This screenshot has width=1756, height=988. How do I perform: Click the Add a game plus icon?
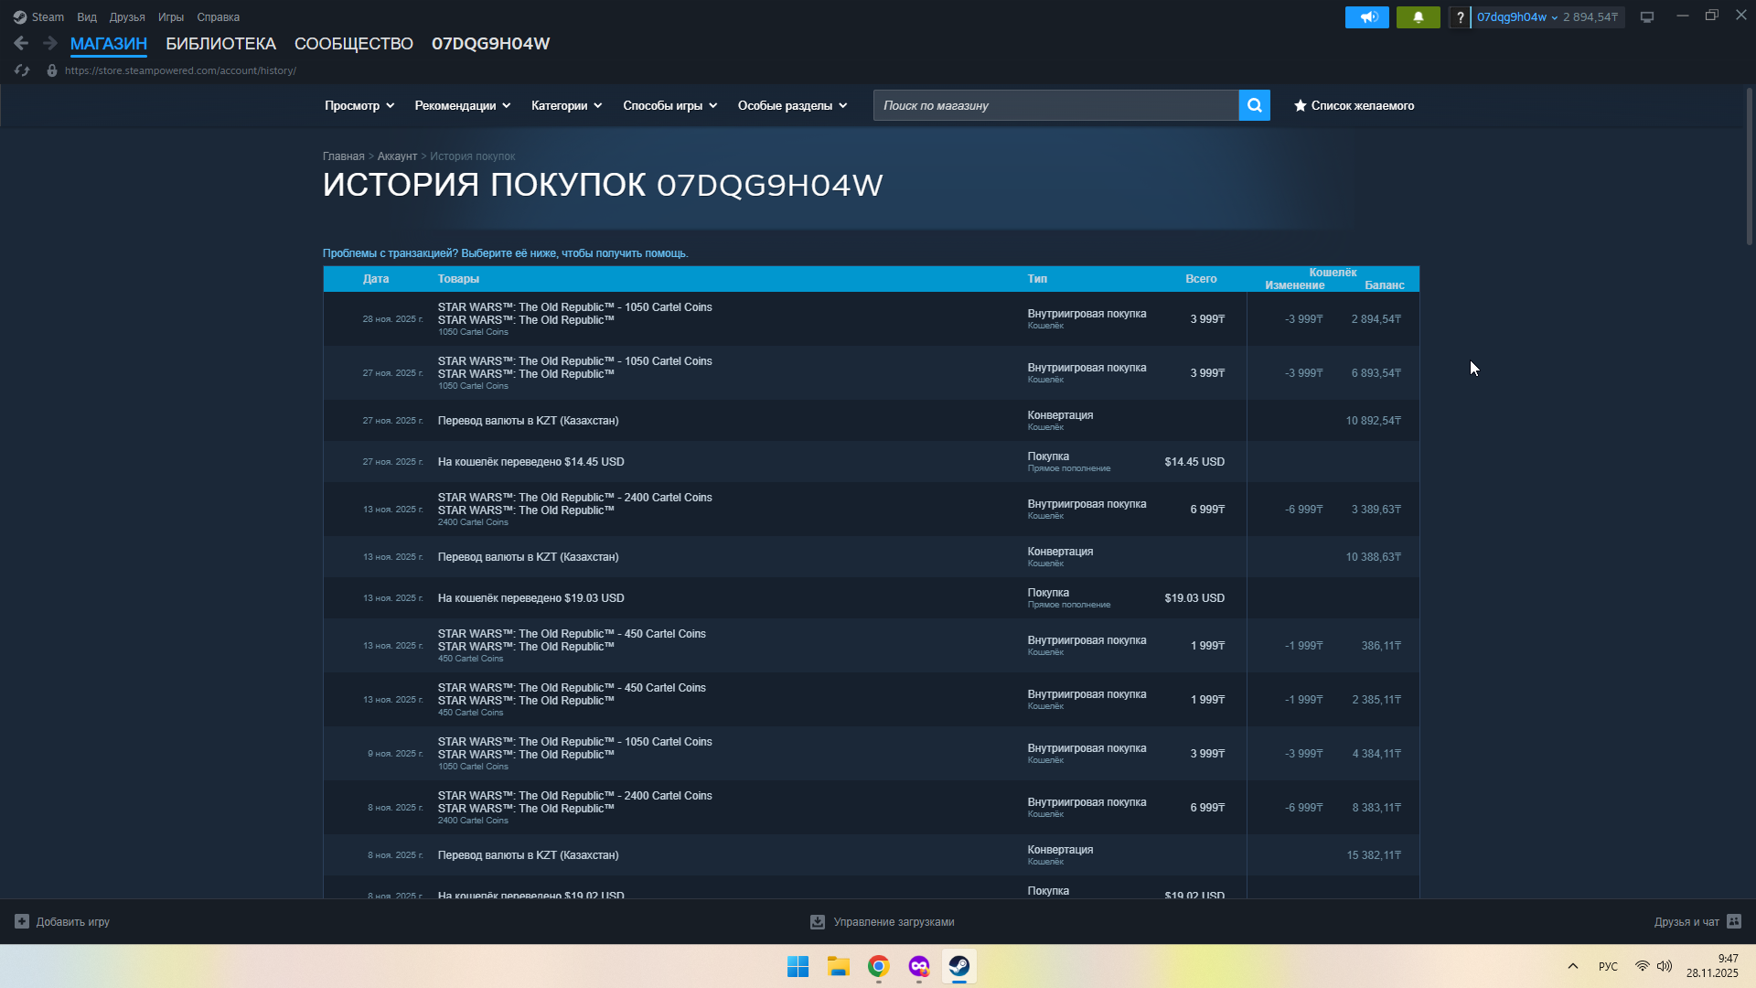[22, 921]
